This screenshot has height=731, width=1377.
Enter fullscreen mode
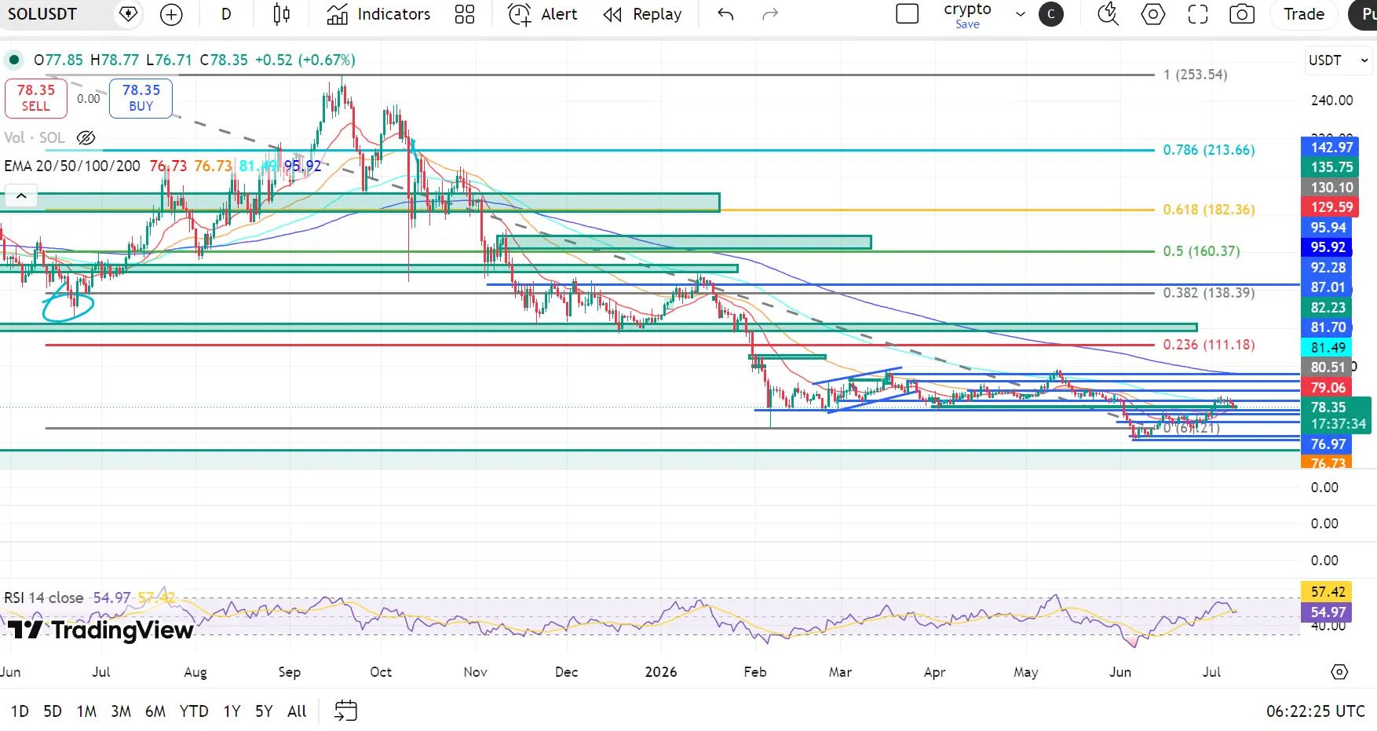pos(1197,14)
